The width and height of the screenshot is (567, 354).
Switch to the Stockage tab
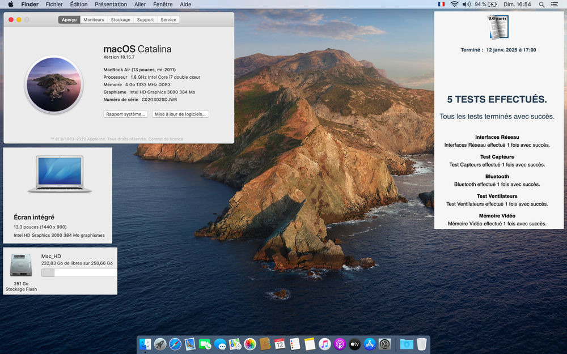[x=120, y=20]
